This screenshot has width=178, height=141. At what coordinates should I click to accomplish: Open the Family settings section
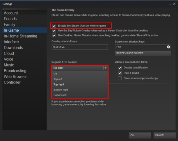[x=24, y=24]
